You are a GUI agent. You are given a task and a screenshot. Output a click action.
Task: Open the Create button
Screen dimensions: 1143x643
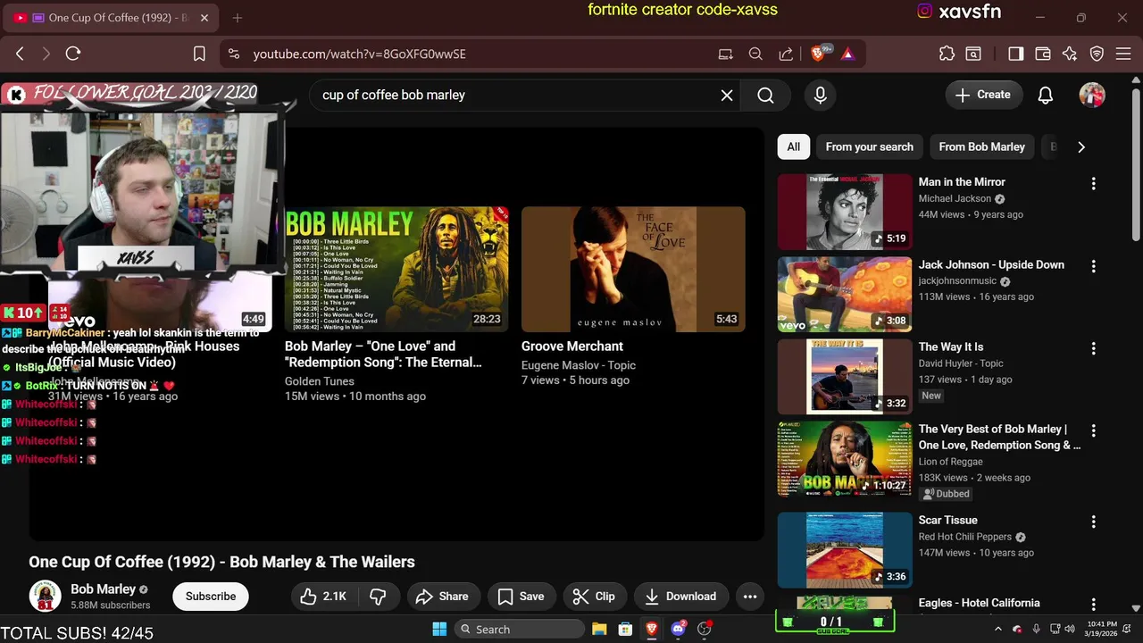point(983,95)
